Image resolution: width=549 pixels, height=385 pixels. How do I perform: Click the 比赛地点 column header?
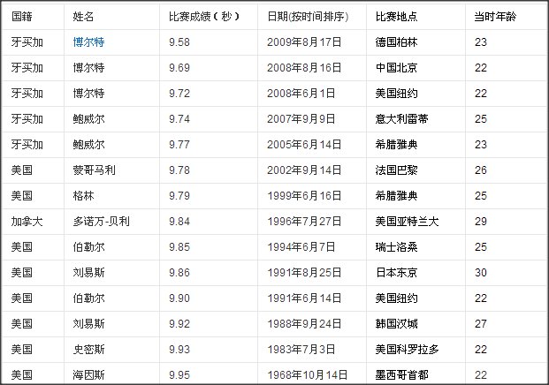pos(396,17)
